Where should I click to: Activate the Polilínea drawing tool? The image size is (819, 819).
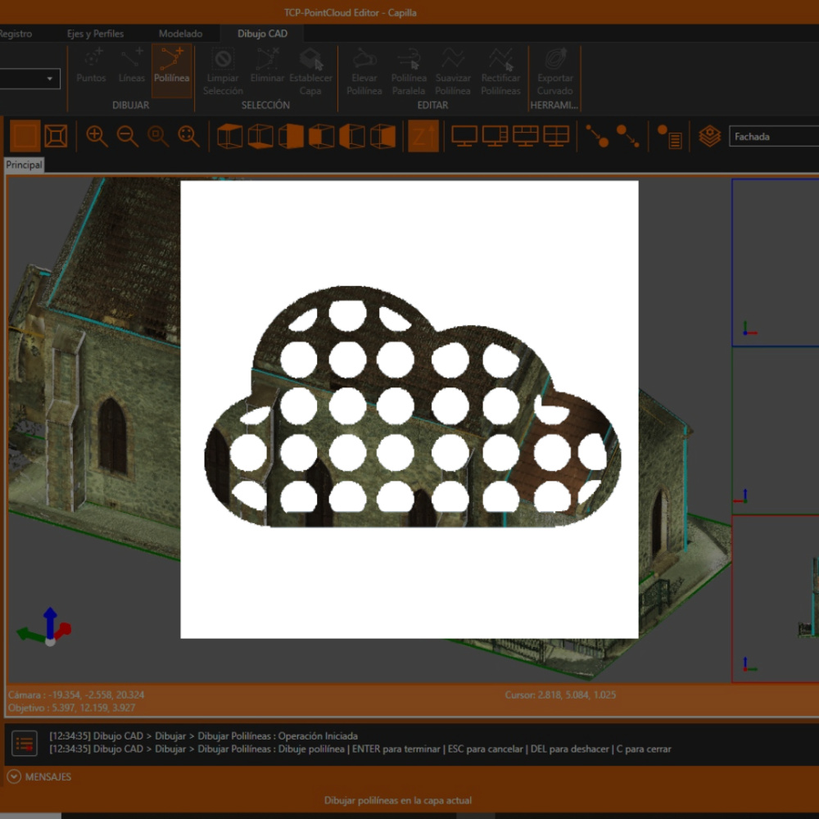171,70
